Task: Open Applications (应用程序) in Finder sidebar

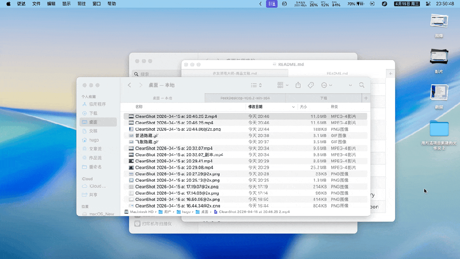Action: [98, 104]
